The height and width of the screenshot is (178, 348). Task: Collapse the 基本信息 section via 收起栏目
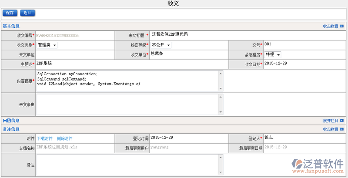(x=330, y=26)
